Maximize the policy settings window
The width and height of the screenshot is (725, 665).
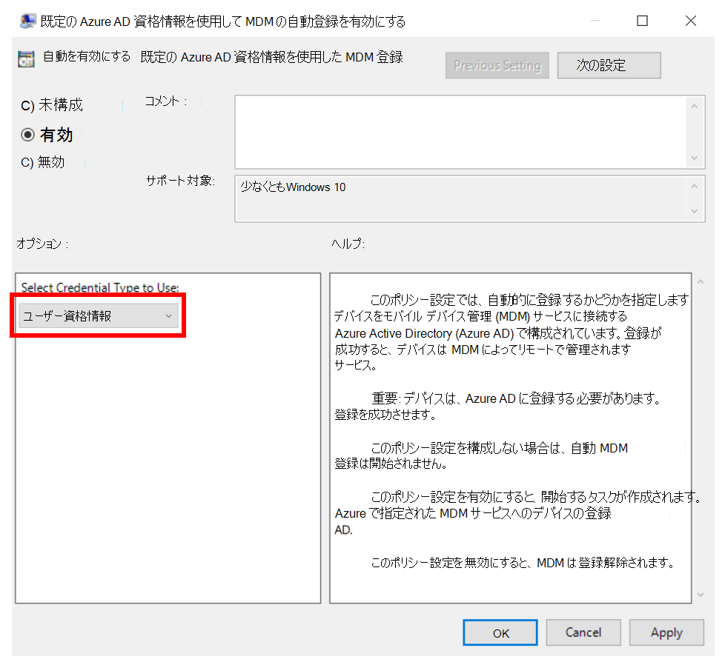coord(642,21)
